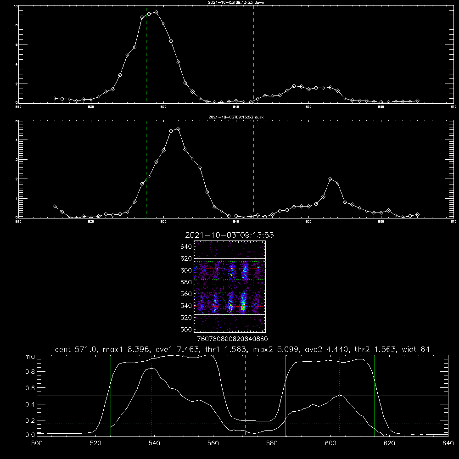The image size is (459, 459).
Task: Click the left green dashed line in dusk plot
Action: pyautogui.click(x=146, y=169)
